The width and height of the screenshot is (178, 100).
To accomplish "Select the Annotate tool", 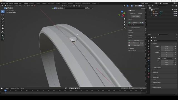I will tap(3, 32).
